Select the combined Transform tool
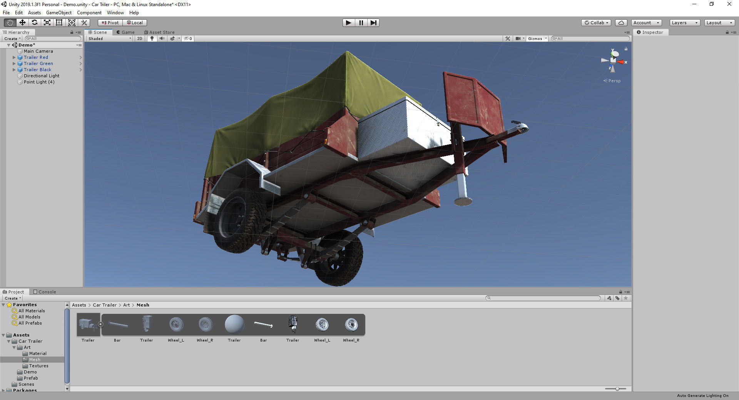This screenshot has height=400, width=739. 72,23
